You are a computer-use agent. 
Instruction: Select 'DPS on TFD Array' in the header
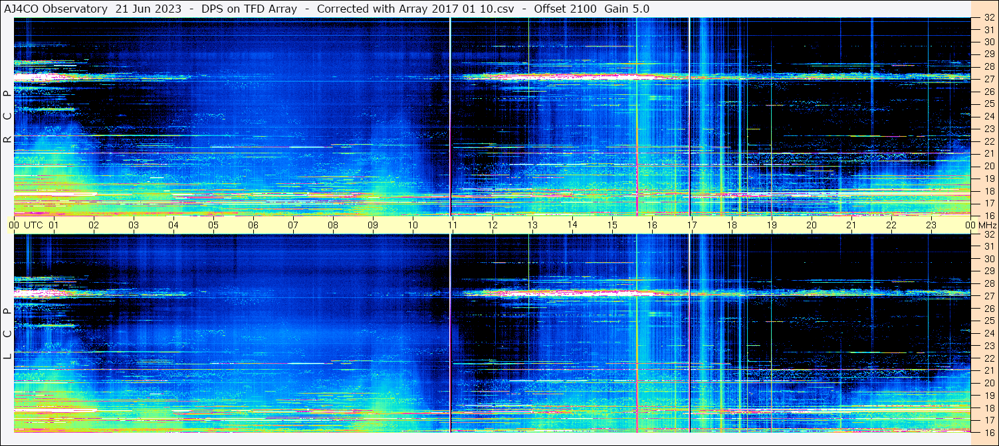[249, 9]
